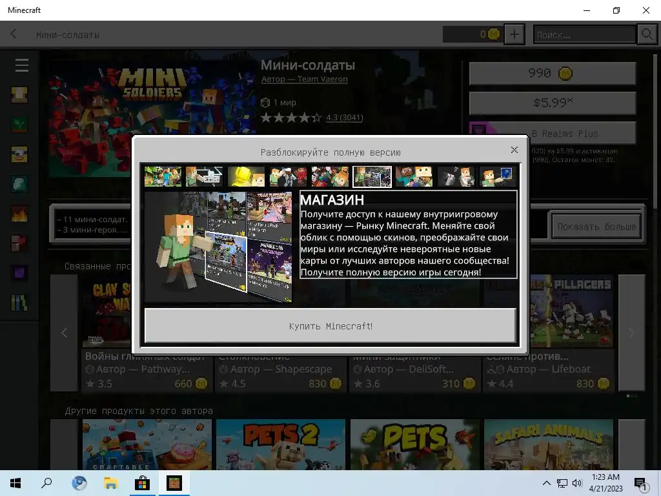Image resolution: width=661 pixels, height=496 pixels.
Task: Open the purple block sidebar category
Action: pyautogui.click(x=19, y=273)
